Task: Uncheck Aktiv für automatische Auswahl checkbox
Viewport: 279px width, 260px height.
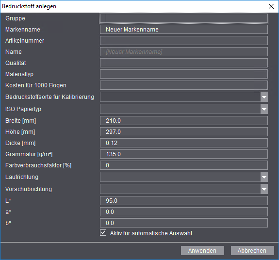Action: [103, 233]
